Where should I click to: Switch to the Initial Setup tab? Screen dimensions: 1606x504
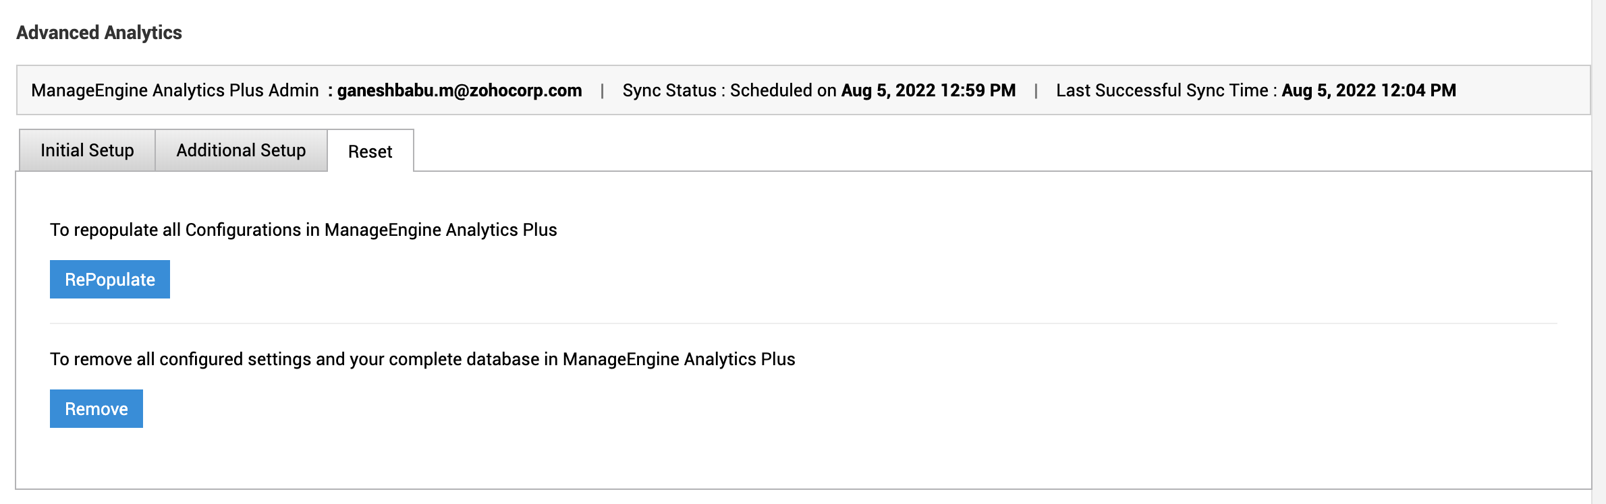[x=87, y=150]
